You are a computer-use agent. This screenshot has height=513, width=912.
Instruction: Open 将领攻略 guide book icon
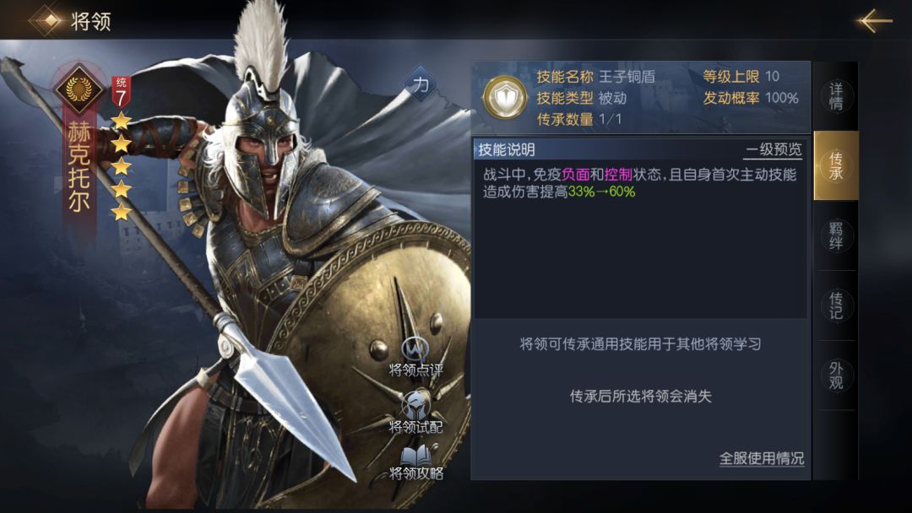415,462
